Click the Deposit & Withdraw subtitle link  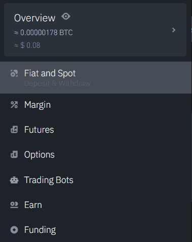57,83
